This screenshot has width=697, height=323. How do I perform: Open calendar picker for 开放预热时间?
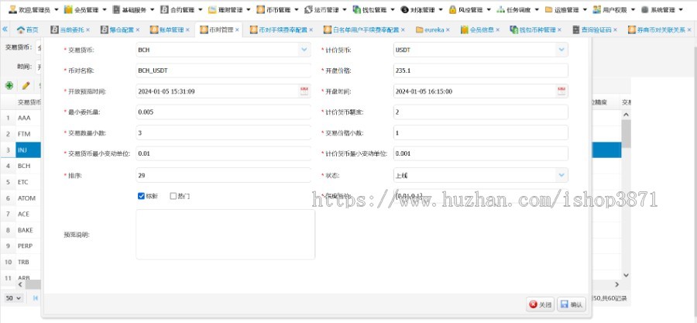(304, 91)
